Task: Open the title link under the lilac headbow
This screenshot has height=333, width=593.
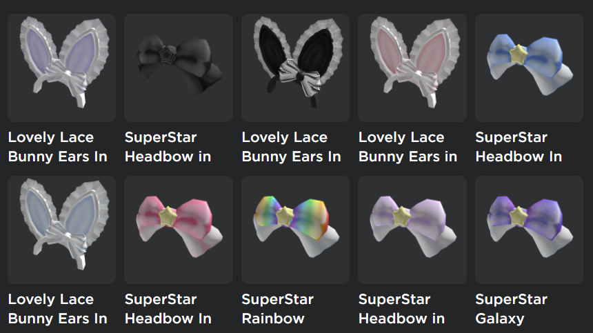Action: click(x=401, y=309)
